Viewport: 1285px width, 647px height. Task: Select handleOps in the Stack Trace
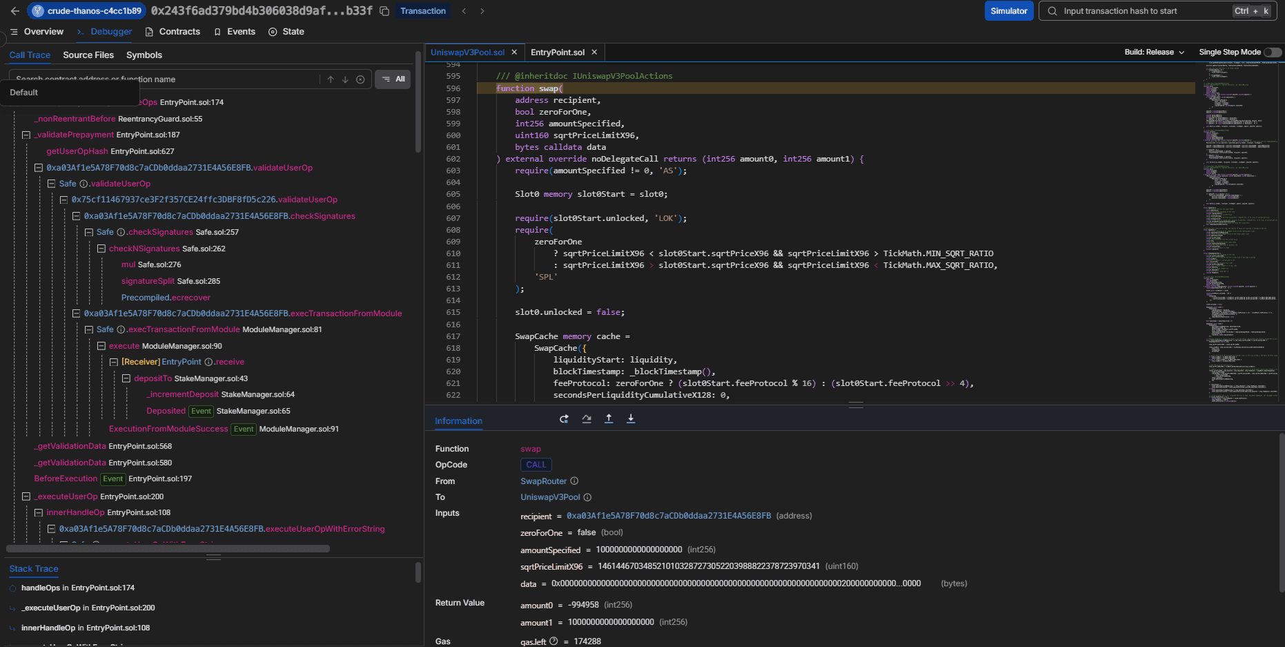tap(78, 588)
